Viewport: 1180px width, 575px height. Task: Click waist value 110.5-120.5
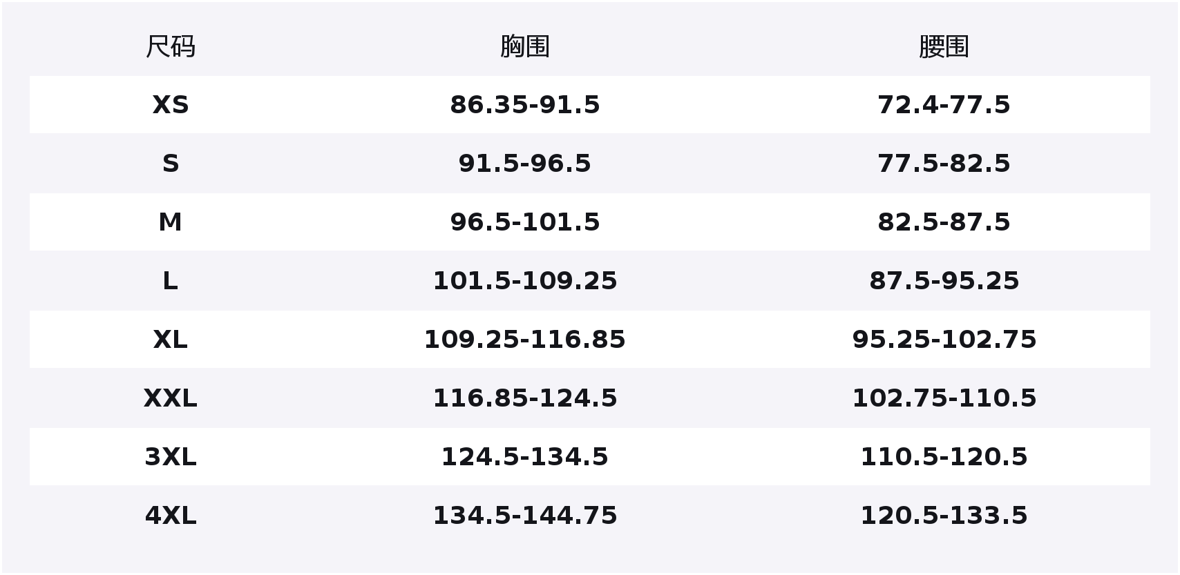click(x=944, y=457)
